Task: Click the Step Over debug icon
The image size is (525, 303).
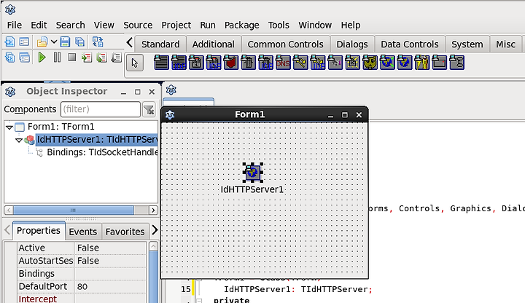Action: (x=101, y=58)
